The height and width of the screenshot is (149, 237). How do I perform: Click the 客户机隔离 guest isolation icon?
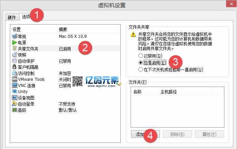pyautogui.click(x=15, y=67)
